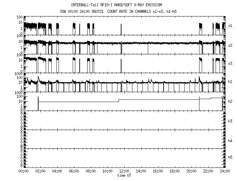Click the 12:00 time axis tick label
This screenshot has width=237, height=181.
(124, 171)
